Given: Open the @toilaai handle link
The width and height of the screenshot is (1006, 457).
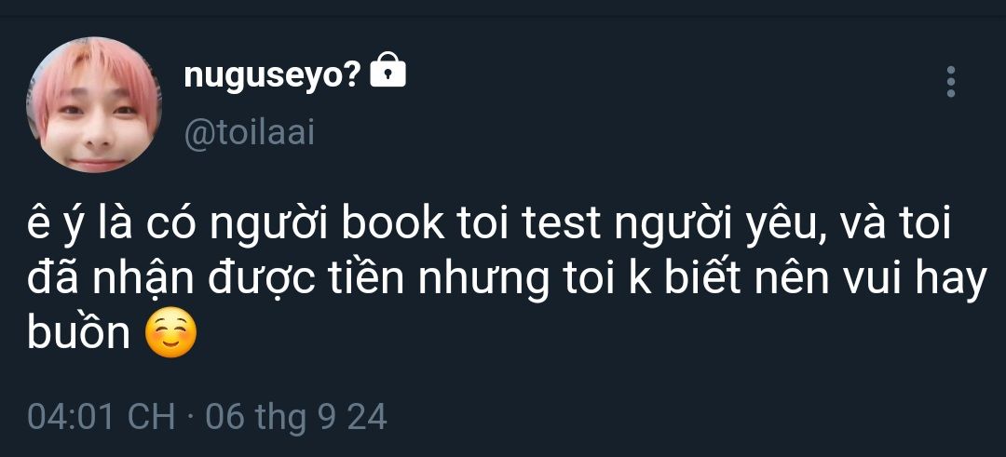Looking at the screenshot, I should click(249, 134).
